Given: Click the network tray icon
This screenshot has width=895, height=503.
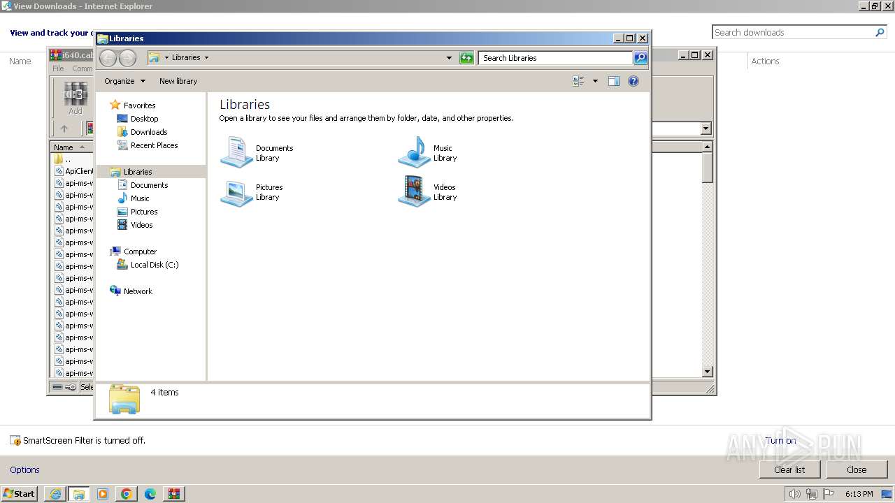Looking at the screenshot, I should [x=812, y=494].
